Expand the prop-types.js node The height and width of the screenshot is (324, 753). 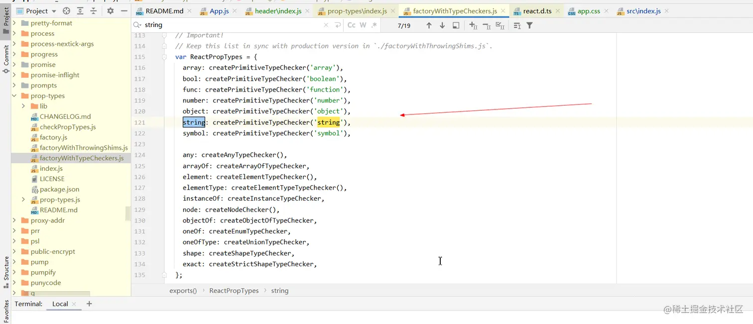tap(23, 200)
